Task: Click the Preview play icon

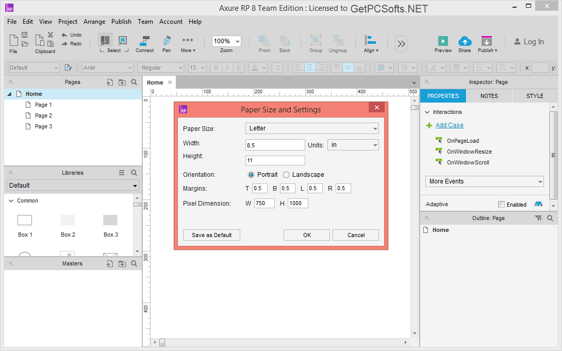Action: click(x=443, y=41)
